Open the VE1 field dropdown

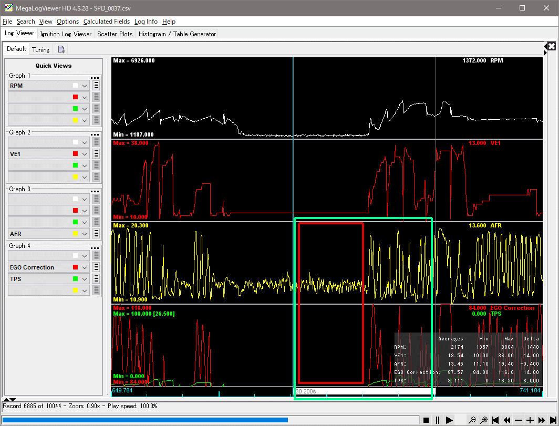pos(84,154)
